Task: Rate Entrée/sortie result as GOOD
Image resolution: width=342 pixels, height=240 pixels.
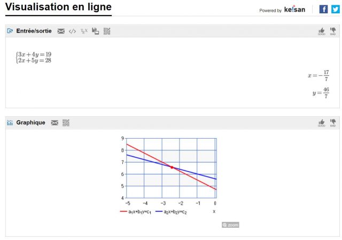Action: [x=322, y=31]
